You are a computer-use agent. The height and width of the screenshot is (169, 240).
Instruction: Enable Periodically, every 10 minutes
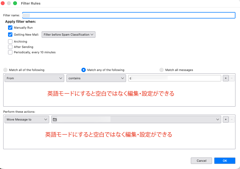click(x=10, y=52)
